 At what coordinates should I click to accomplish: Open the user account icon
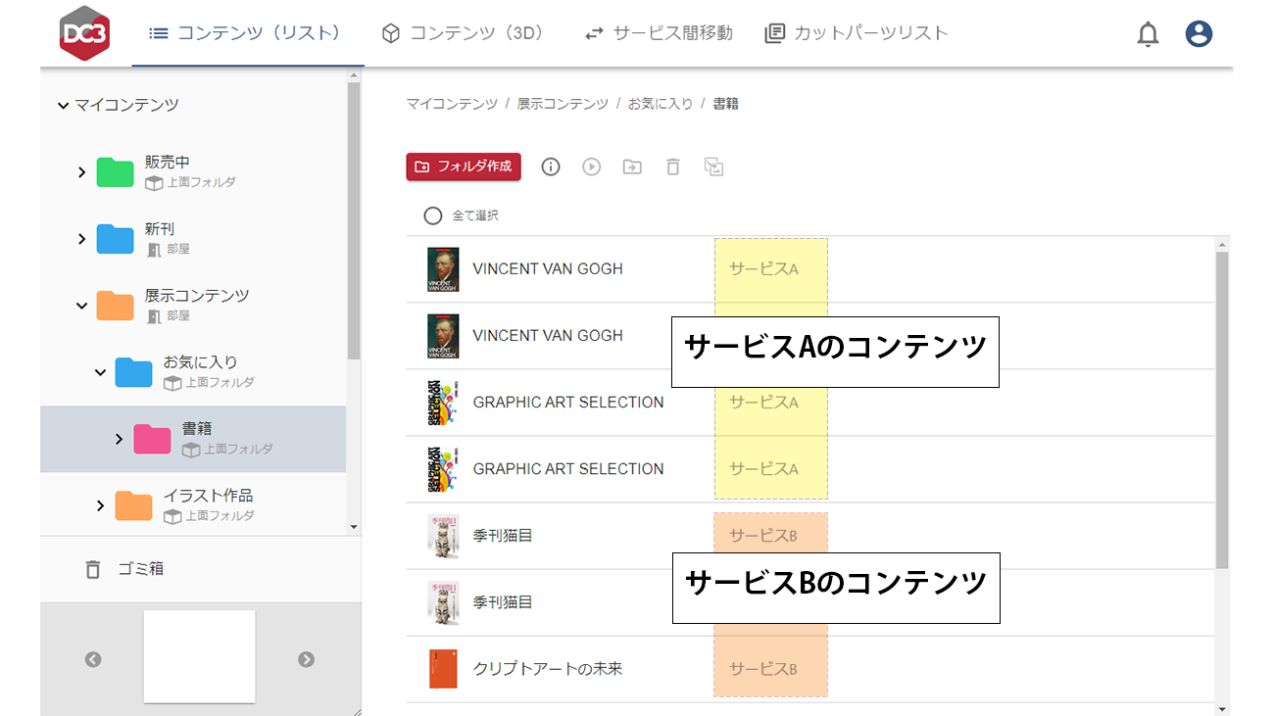pyautogui.click(x=1199, y=34)
